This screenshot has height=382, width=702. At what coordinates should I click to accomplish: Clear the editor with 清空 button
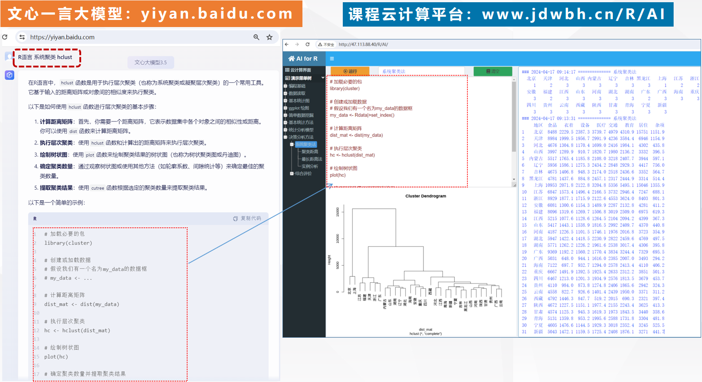coord(493,71)
